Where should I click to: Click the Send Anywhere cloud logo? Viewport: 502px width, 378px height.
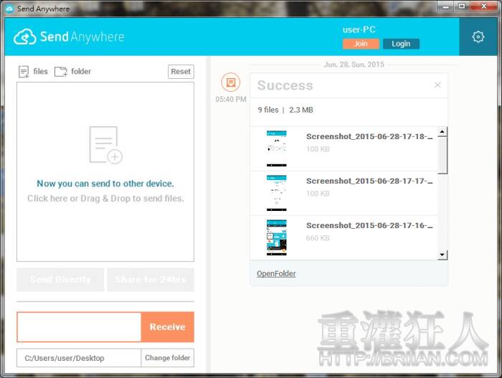[x=24, y=37]
